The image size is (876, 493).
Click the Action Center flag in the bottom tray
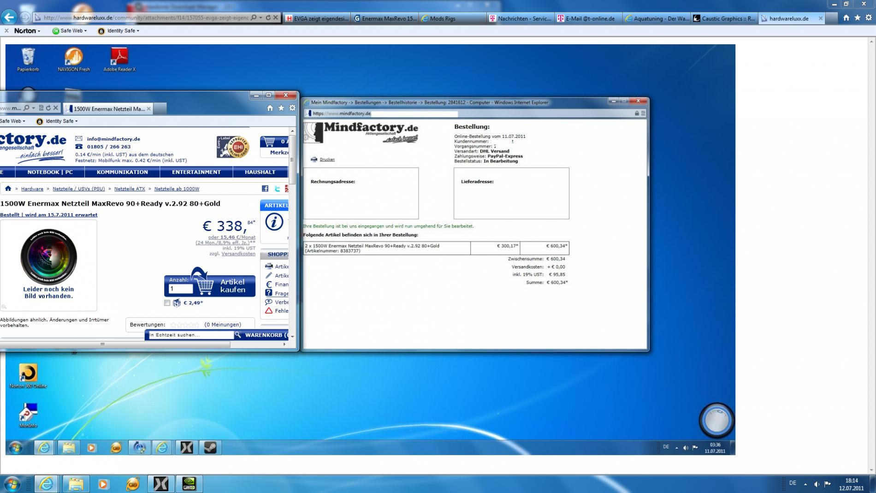(x=828, y=484)
